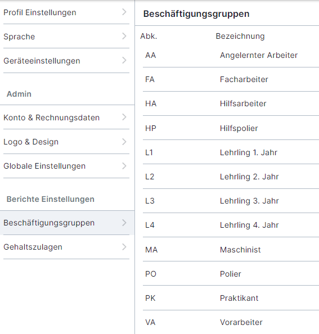Click the Polier group entry
Viewport: 319px width, 334px height.
click(231, 274)
